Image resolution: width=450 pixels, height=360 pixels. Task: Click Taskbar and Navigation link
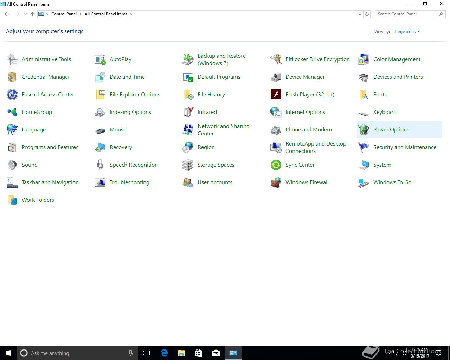(x=50, y=182)
